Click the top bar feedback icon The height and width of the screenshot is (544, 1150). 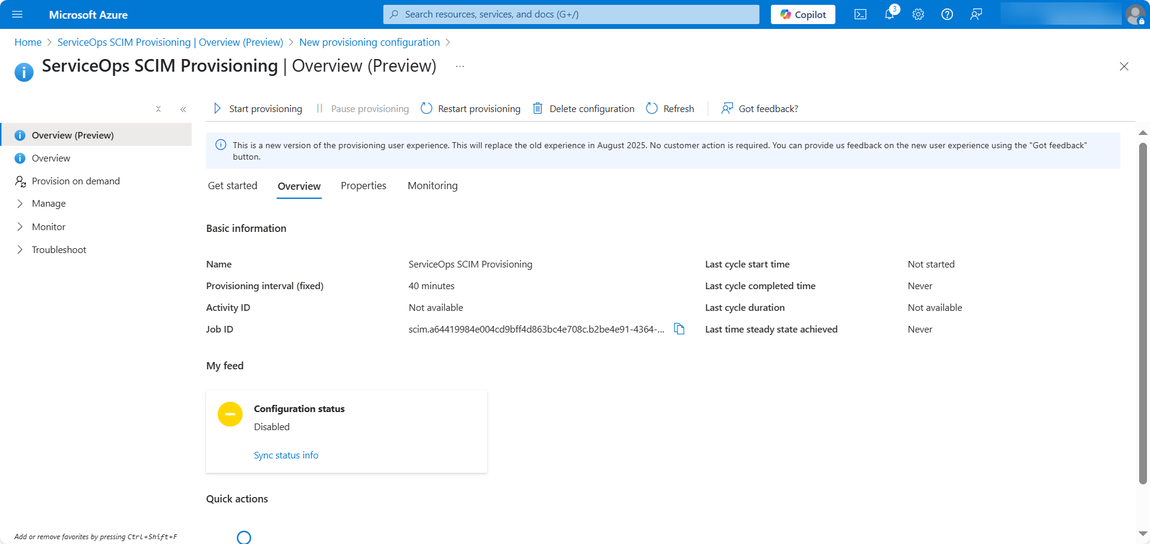[976, 14]
